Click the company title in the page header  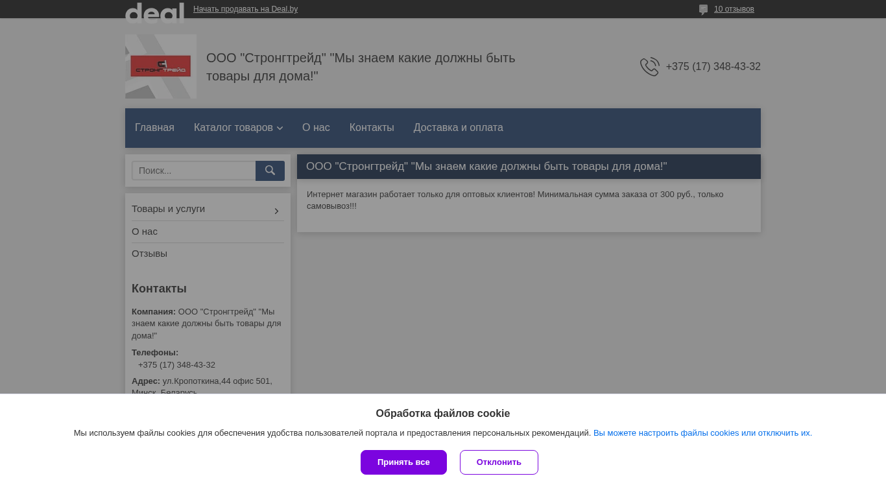pyautogui.click(x=361, y=67)
